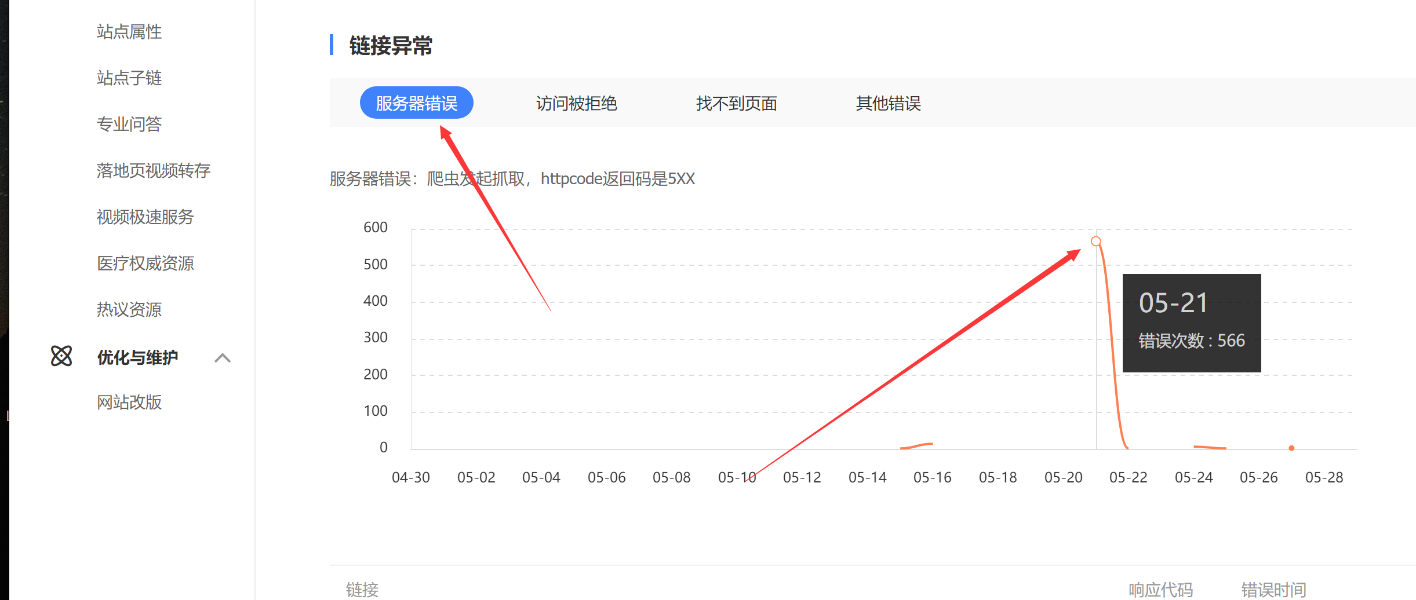
Task: Open 医疗权威资源 section
Action: pyautogui.click(x=145, y=263)
